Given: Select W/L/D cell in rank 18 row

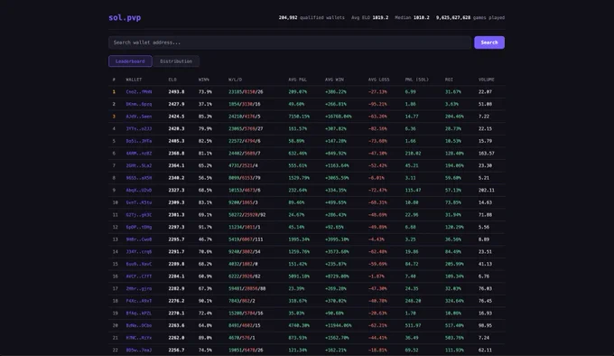Looking at the screenshot, I should pyautogui.click(x=242, y=301).
